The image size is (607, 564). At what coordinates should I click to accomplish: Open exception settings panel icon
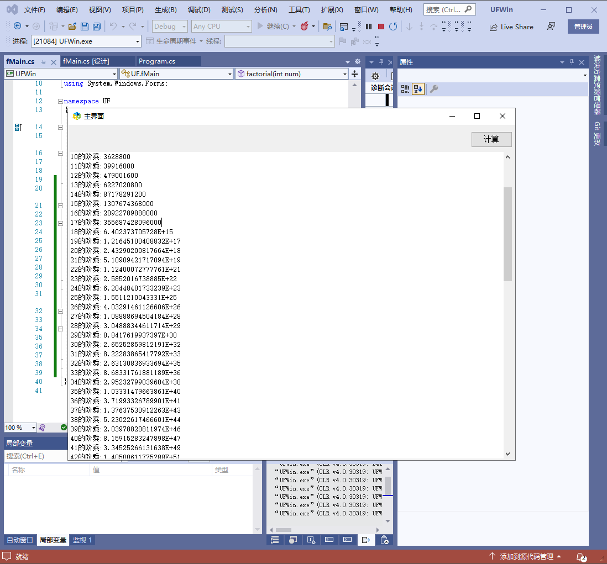(x=311, y=540)
